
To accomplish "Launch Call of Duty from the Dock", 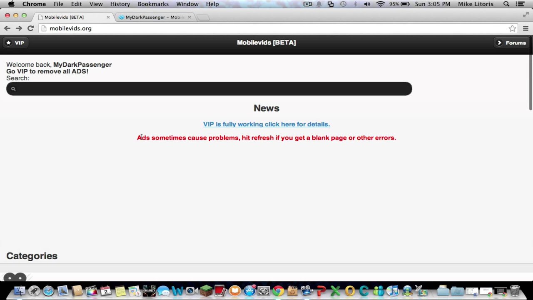I will coord(149,290).
